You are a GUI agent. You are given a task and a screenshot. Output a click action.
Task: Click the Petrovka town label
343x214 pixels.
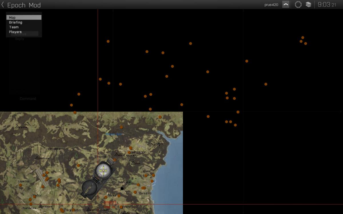point(54,149)
